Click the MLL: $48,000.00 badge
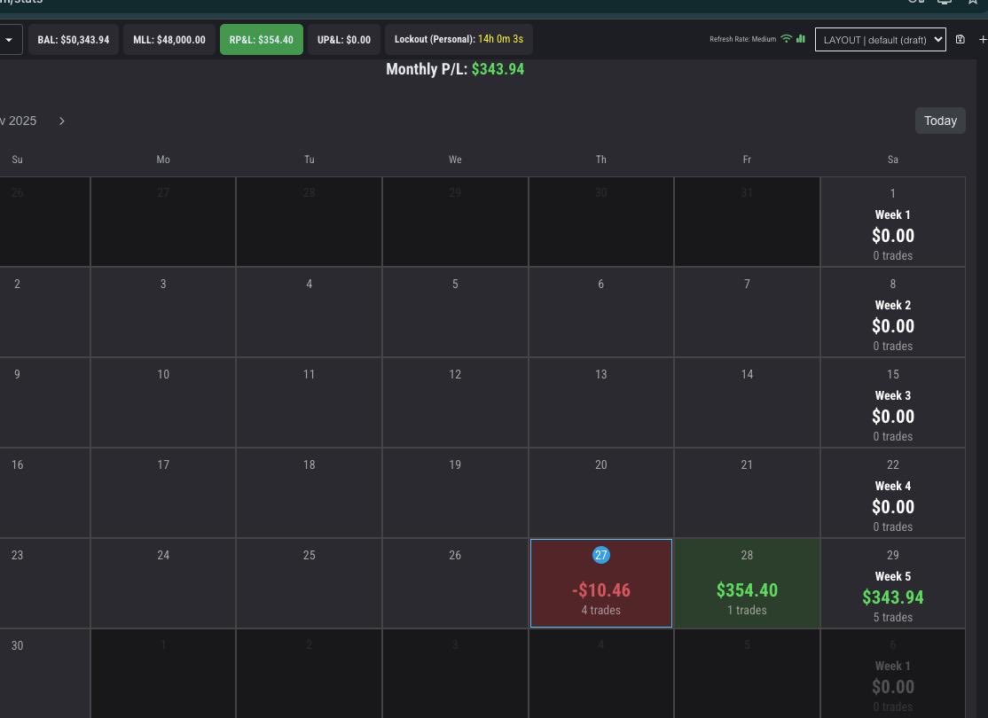This screenshot has width=988, height=718. click(169, 40)
